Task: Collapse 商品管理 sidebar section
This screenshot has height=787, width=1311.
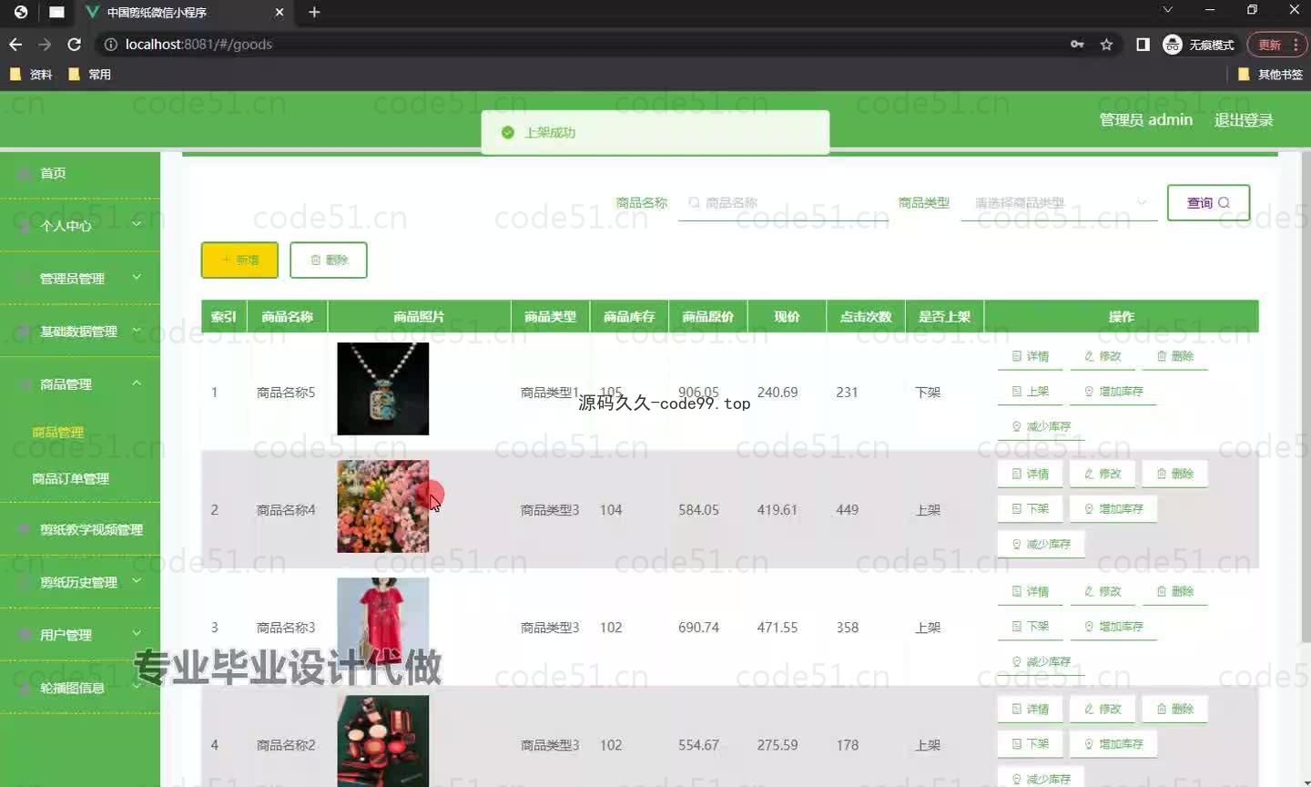Action: pos(80,383)
